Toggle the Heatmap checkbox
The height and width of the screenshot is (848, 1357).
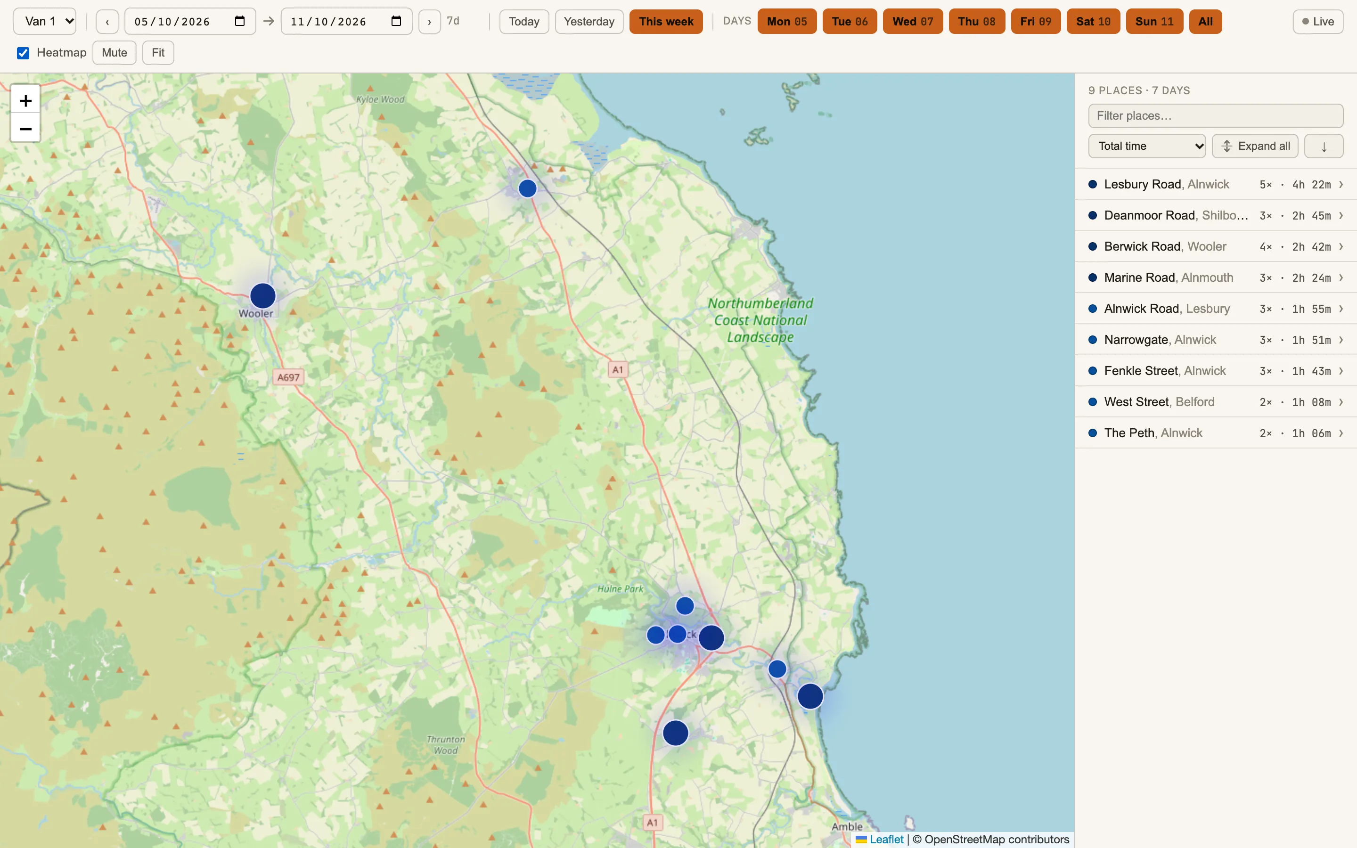23,53
